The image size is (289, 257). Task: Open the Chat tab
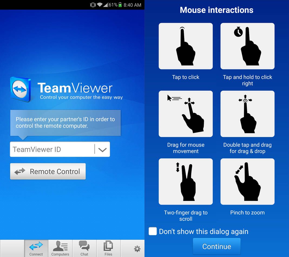tap(84, 248)
